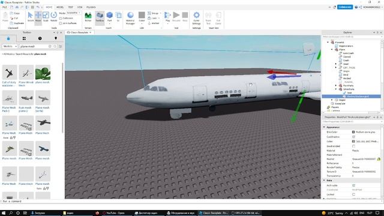Select the Select tool in the ribbon
Screen dimensions: 384x216
click(x=31, y=17)
